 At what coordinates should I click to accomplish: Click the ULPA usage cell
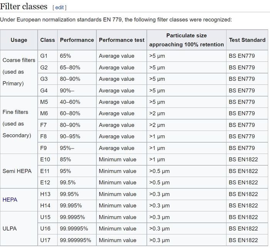pyautogui.click(x=10, y=229)
